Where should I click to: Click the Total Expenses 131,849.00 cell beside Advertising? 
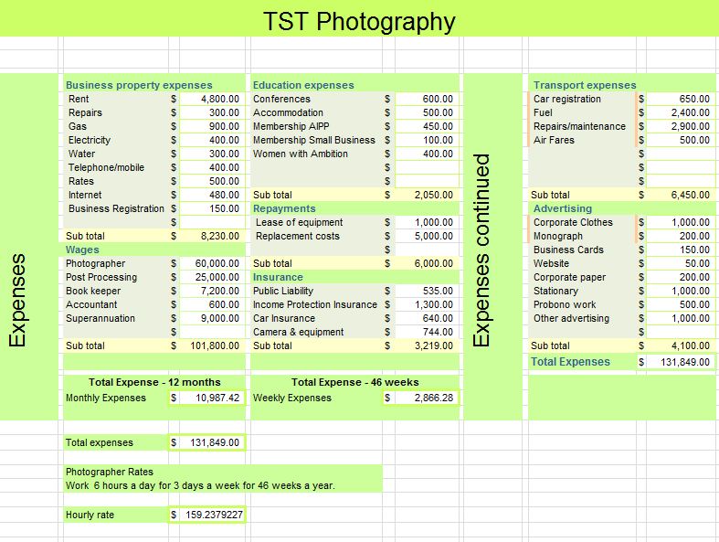point(681,362)
